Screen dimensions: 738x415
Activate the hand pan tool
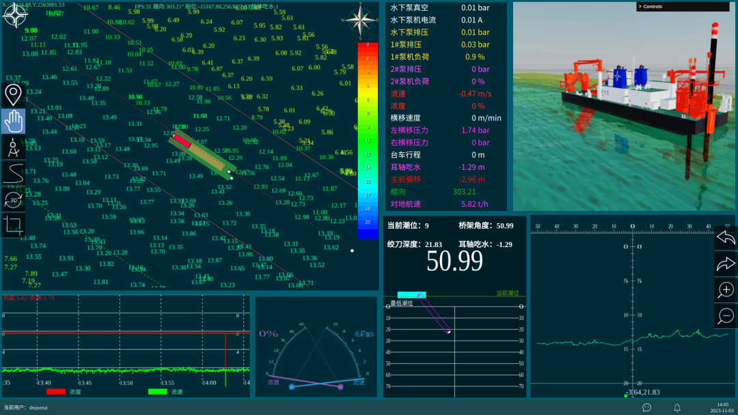[13, 121]
